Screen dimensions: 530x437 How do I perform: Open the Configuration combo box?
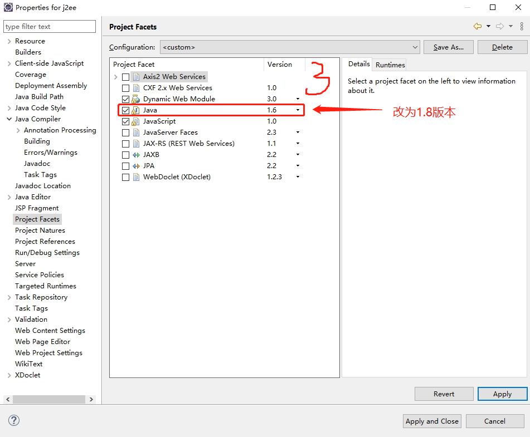[x=290, y=47]
